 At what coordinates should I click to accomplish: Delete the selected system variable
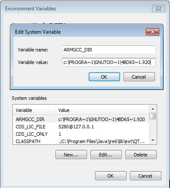pos(141,155)
